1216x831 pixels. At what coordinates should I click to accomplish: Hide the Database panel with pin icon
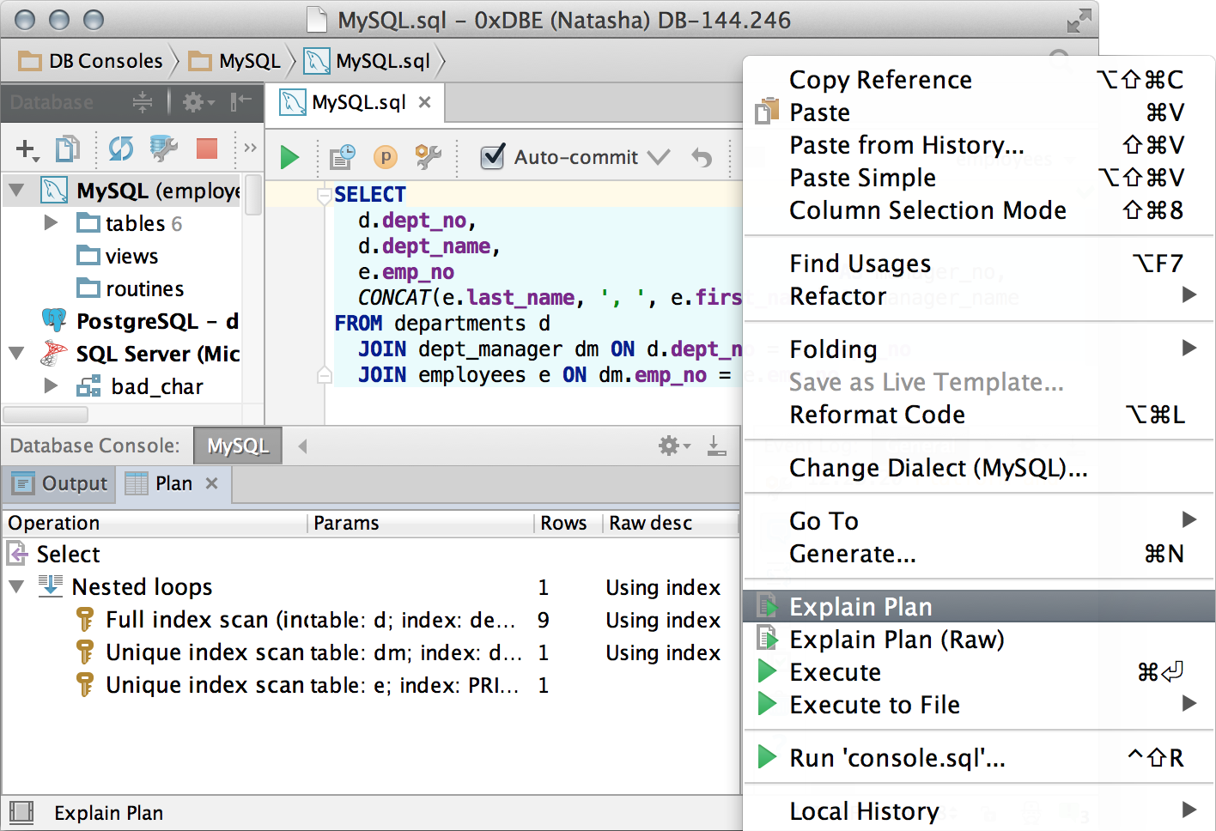point(240,102)
